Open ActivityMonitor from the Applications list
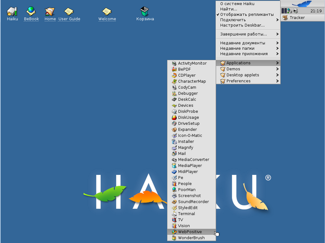This screenshot has width=325, height=243. point(191,64)
